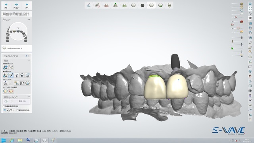Open the green checkmark tooth workflow step
The width and height of the screenshot is (254, 143).
160,5
